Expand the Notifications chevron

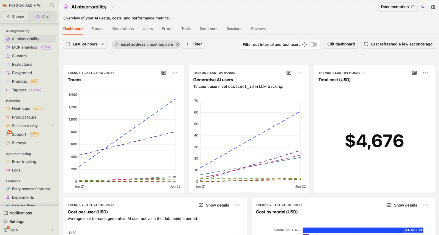point(53,213)
